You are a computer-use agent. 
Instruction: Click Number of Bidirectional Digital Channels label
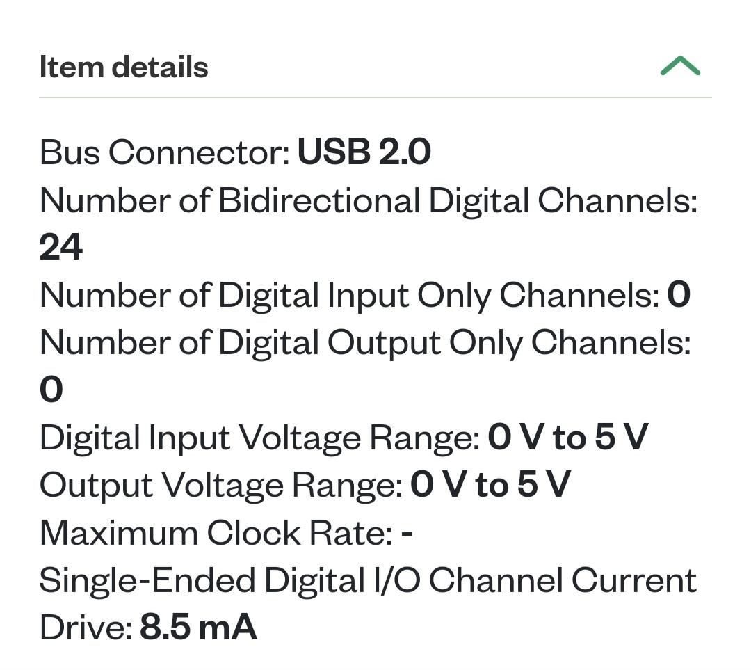[x=369, y=200]
